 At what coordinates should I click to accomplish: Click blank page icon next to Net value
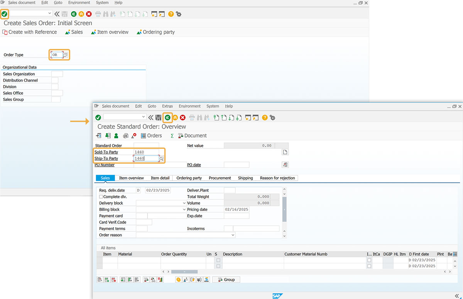[x=285, y=152]
